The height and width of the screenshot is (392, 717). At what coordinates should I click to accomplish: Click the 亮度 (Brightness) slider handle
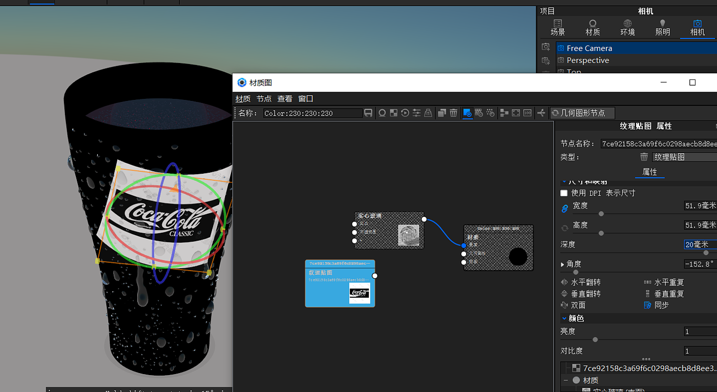click(595, 340)
